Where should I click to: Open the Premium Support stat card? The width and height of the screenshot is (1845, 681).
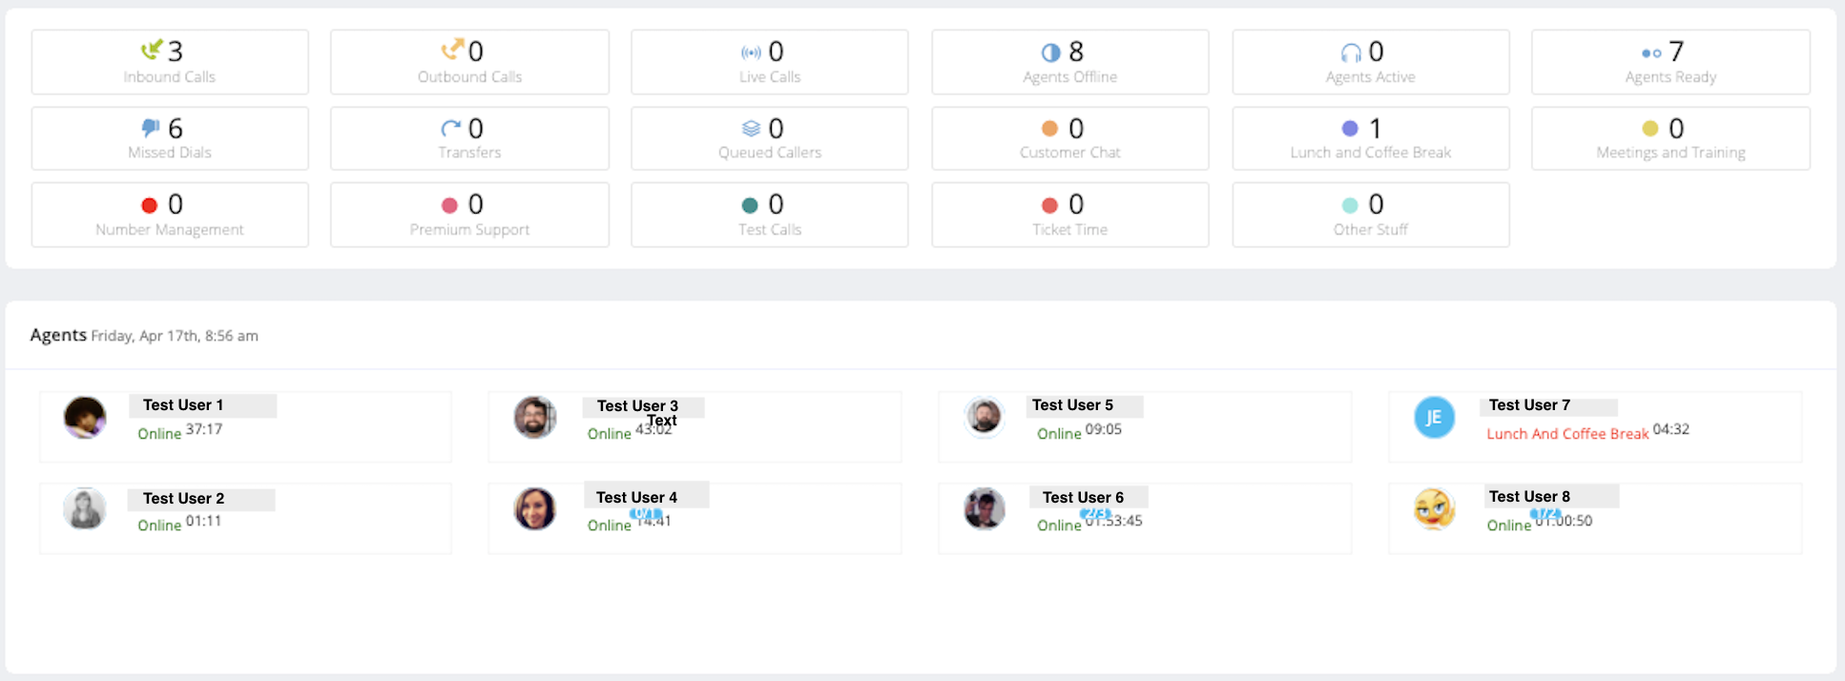(x=469, y=215)
